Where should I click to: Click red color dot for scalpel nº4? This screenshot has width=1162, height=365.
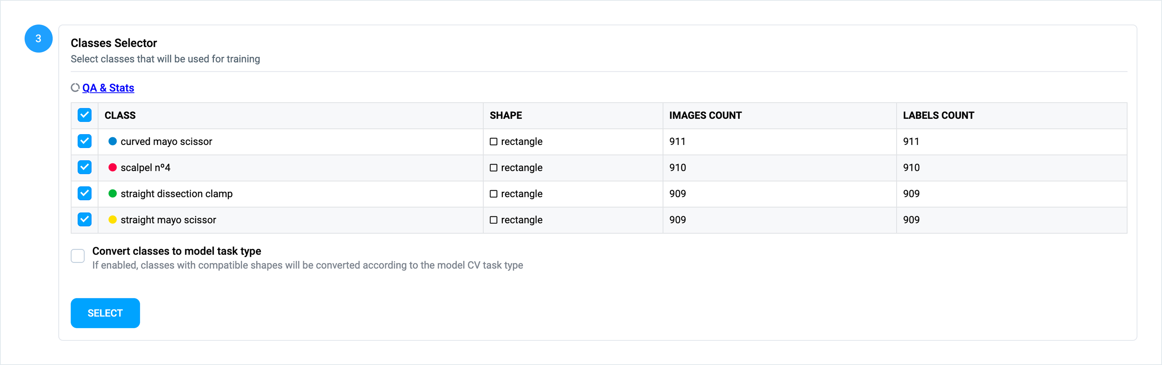(x=113, y=168)
